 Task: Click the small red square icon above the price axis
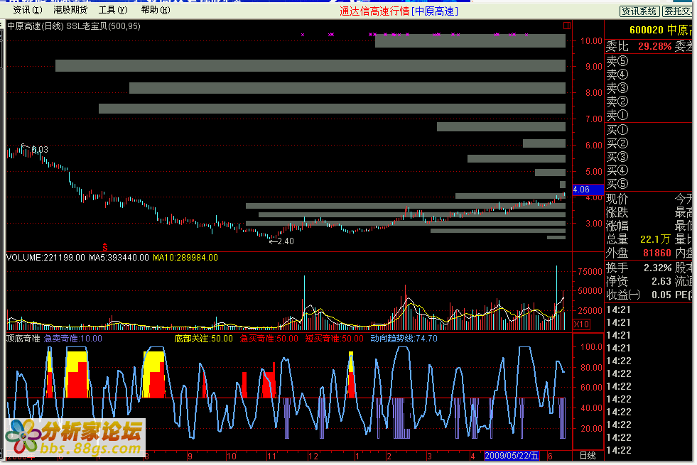[567, 26]
